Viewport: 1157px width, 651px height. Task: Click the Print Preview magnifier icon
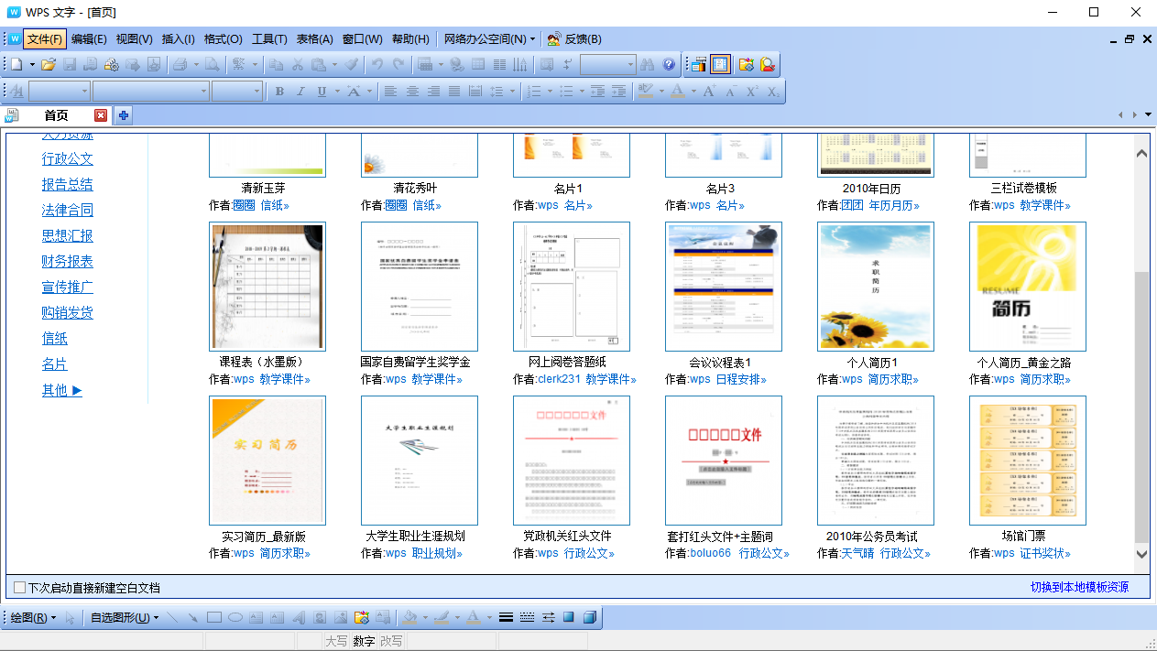pos(212,64)
